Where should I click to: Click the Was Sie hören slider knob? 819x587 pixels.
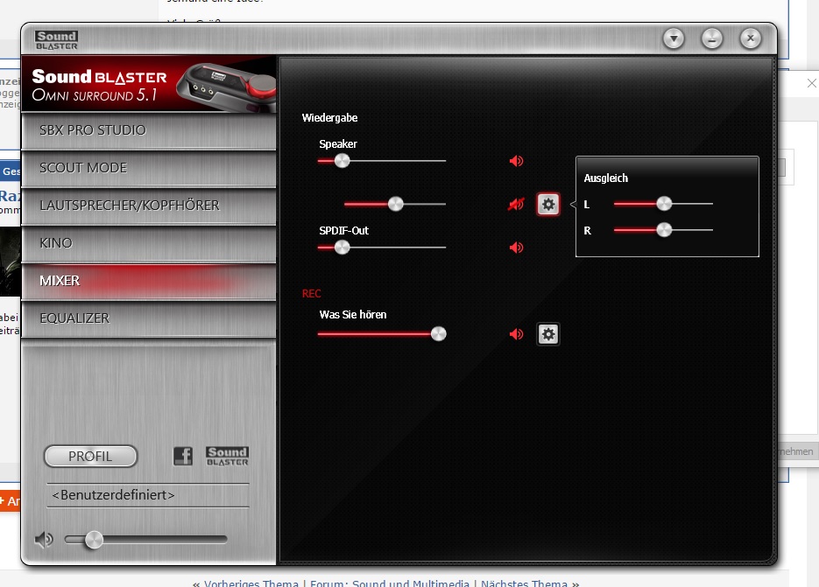(439, 334)
